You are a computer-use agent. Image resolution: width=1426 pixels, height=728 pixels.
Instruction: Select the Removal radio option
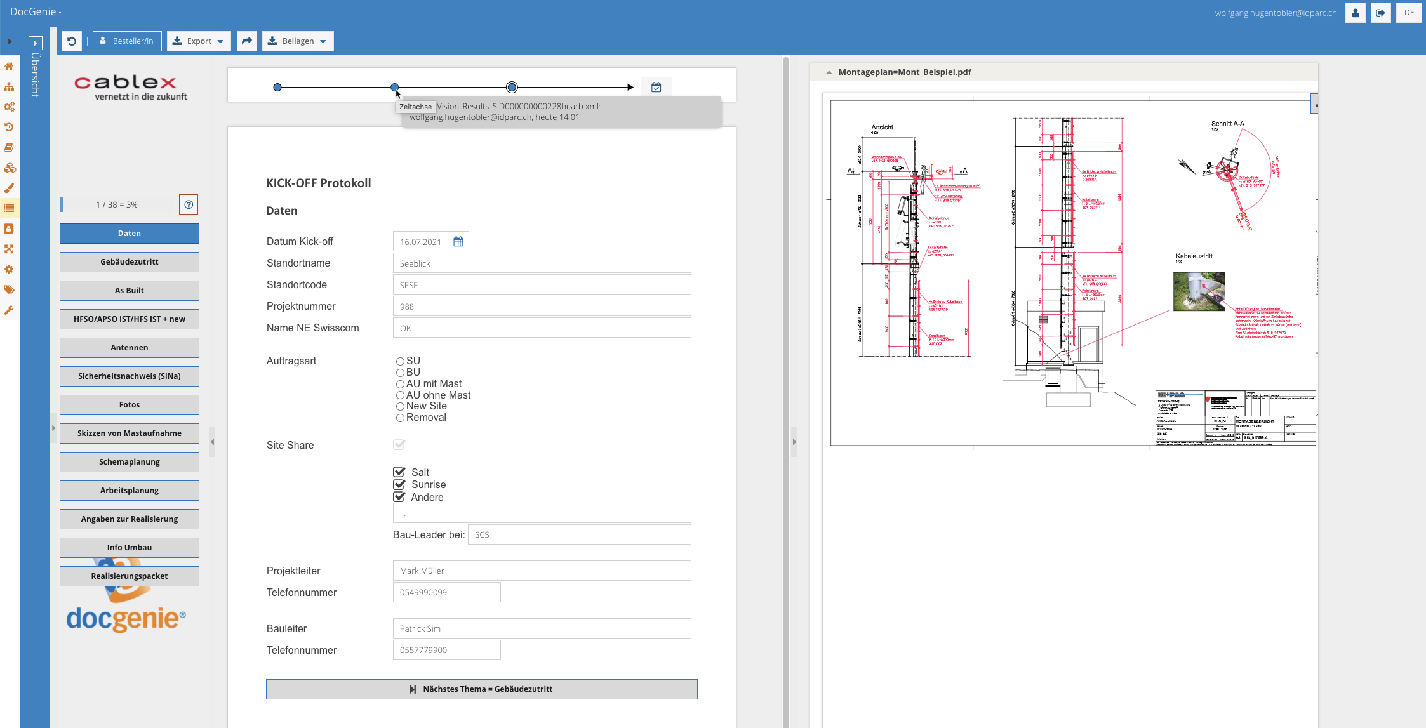click(400, 418)
